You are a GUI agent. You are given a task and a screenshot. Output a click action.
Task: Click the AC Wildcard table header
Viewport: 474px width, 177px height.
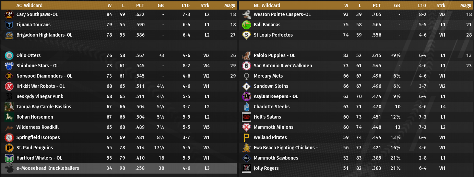tap(29, 5)
